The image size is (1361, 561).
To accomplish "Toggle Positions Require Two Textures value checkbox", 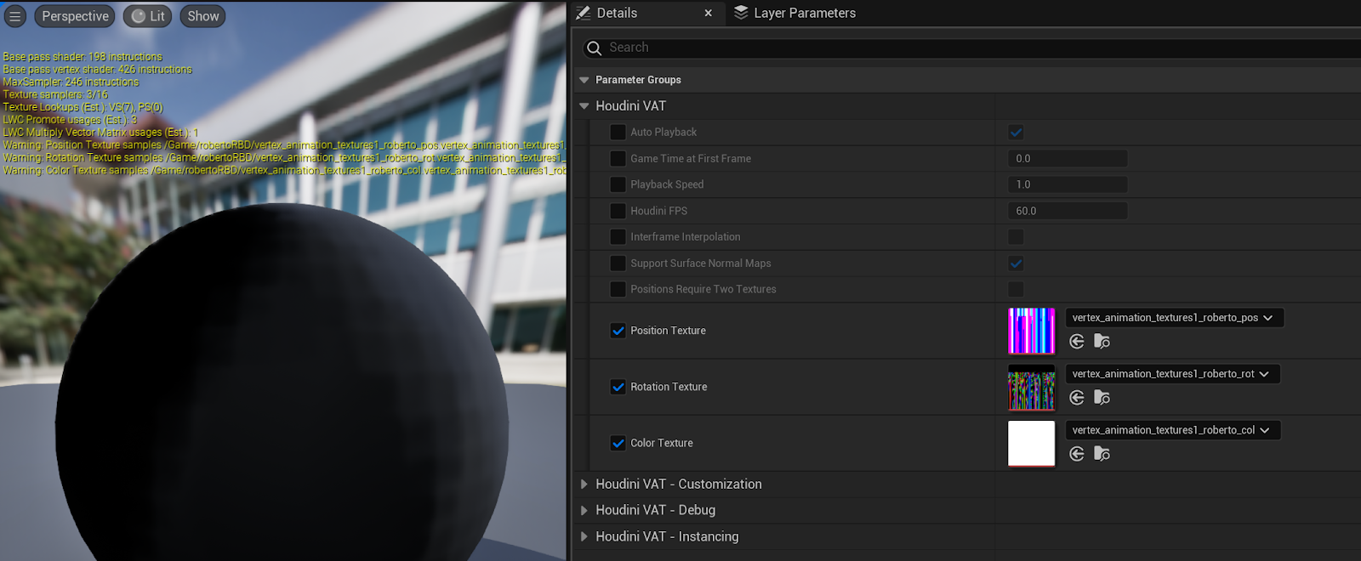I will coord(1016,290).
